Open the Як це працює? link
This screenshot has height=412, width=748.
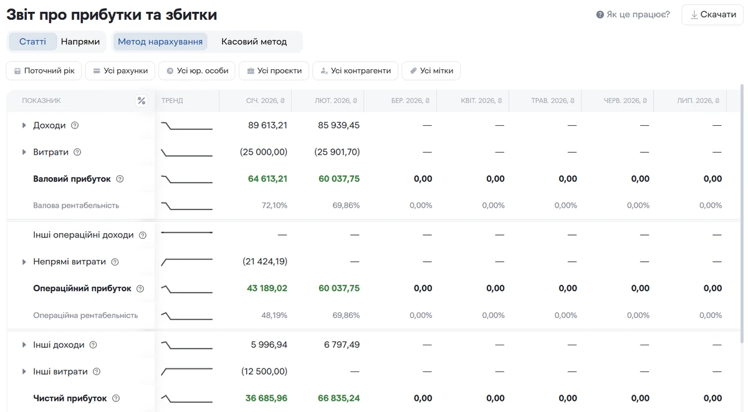[x=633, y=14]
